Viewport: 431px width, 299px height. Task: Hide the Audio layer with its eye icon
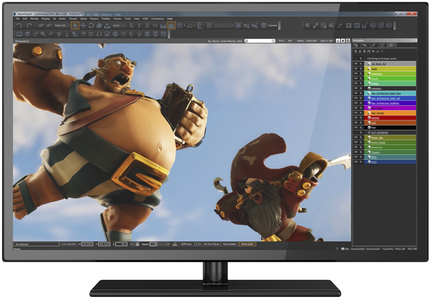point(356,68)
